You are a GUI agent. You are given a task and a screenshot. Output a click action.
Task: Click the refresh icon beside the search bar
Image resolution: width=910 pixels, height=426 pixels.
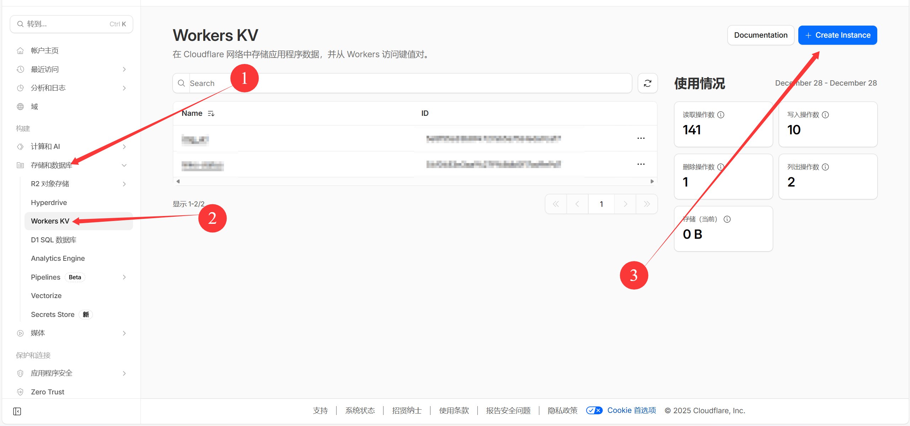(647, 83)
